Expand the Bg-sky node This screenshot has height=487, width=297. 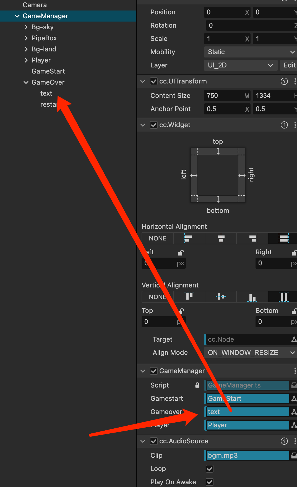click(x=26, y=27)
